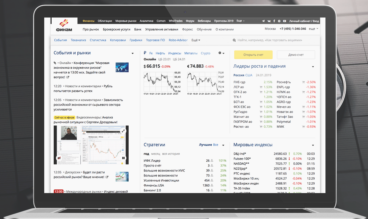Switch to the Индексы quotes tab
This screenshot has height=219, width=368.
pyautogui.click(x=175, y=54)
